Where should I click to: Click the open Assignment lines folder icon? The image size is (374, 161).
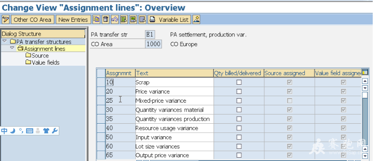tap(20, 49)
